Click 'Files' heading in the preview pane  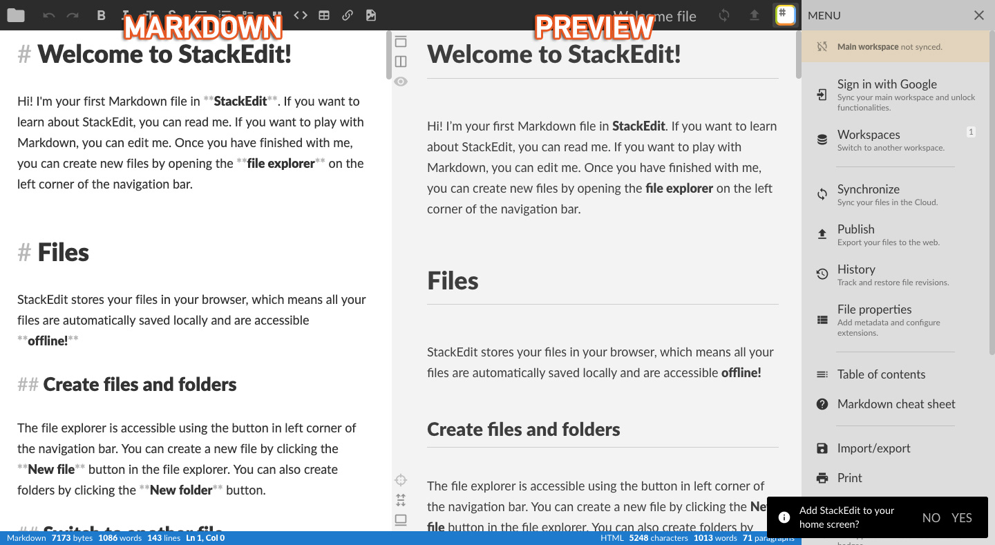[x=453, y=281]
